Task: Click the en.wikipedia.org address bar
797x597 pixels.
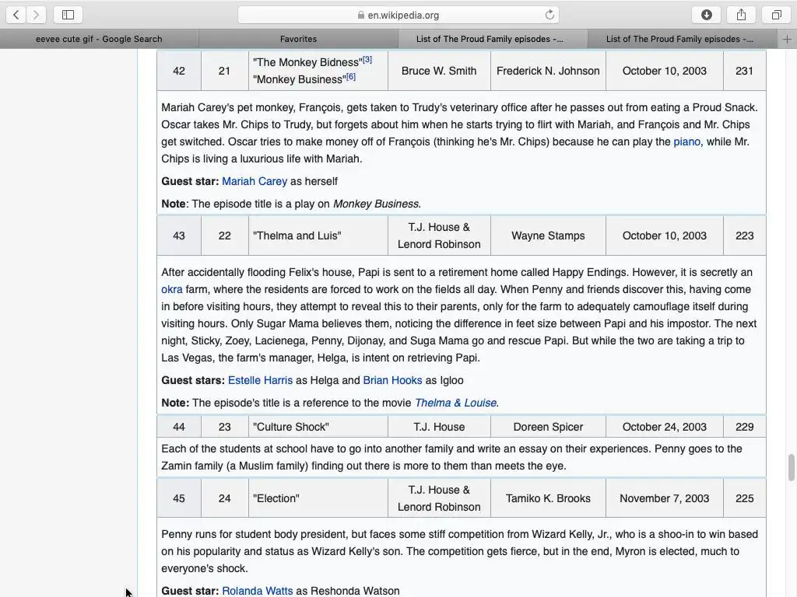Action: coord(398,15)
